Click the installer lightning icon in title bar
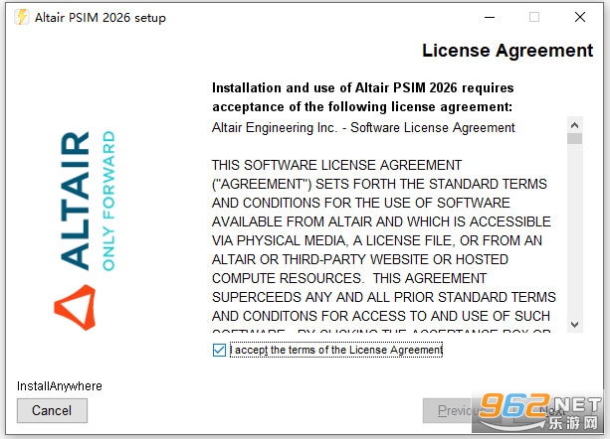 pyautogui.click(x=22, y=17)
